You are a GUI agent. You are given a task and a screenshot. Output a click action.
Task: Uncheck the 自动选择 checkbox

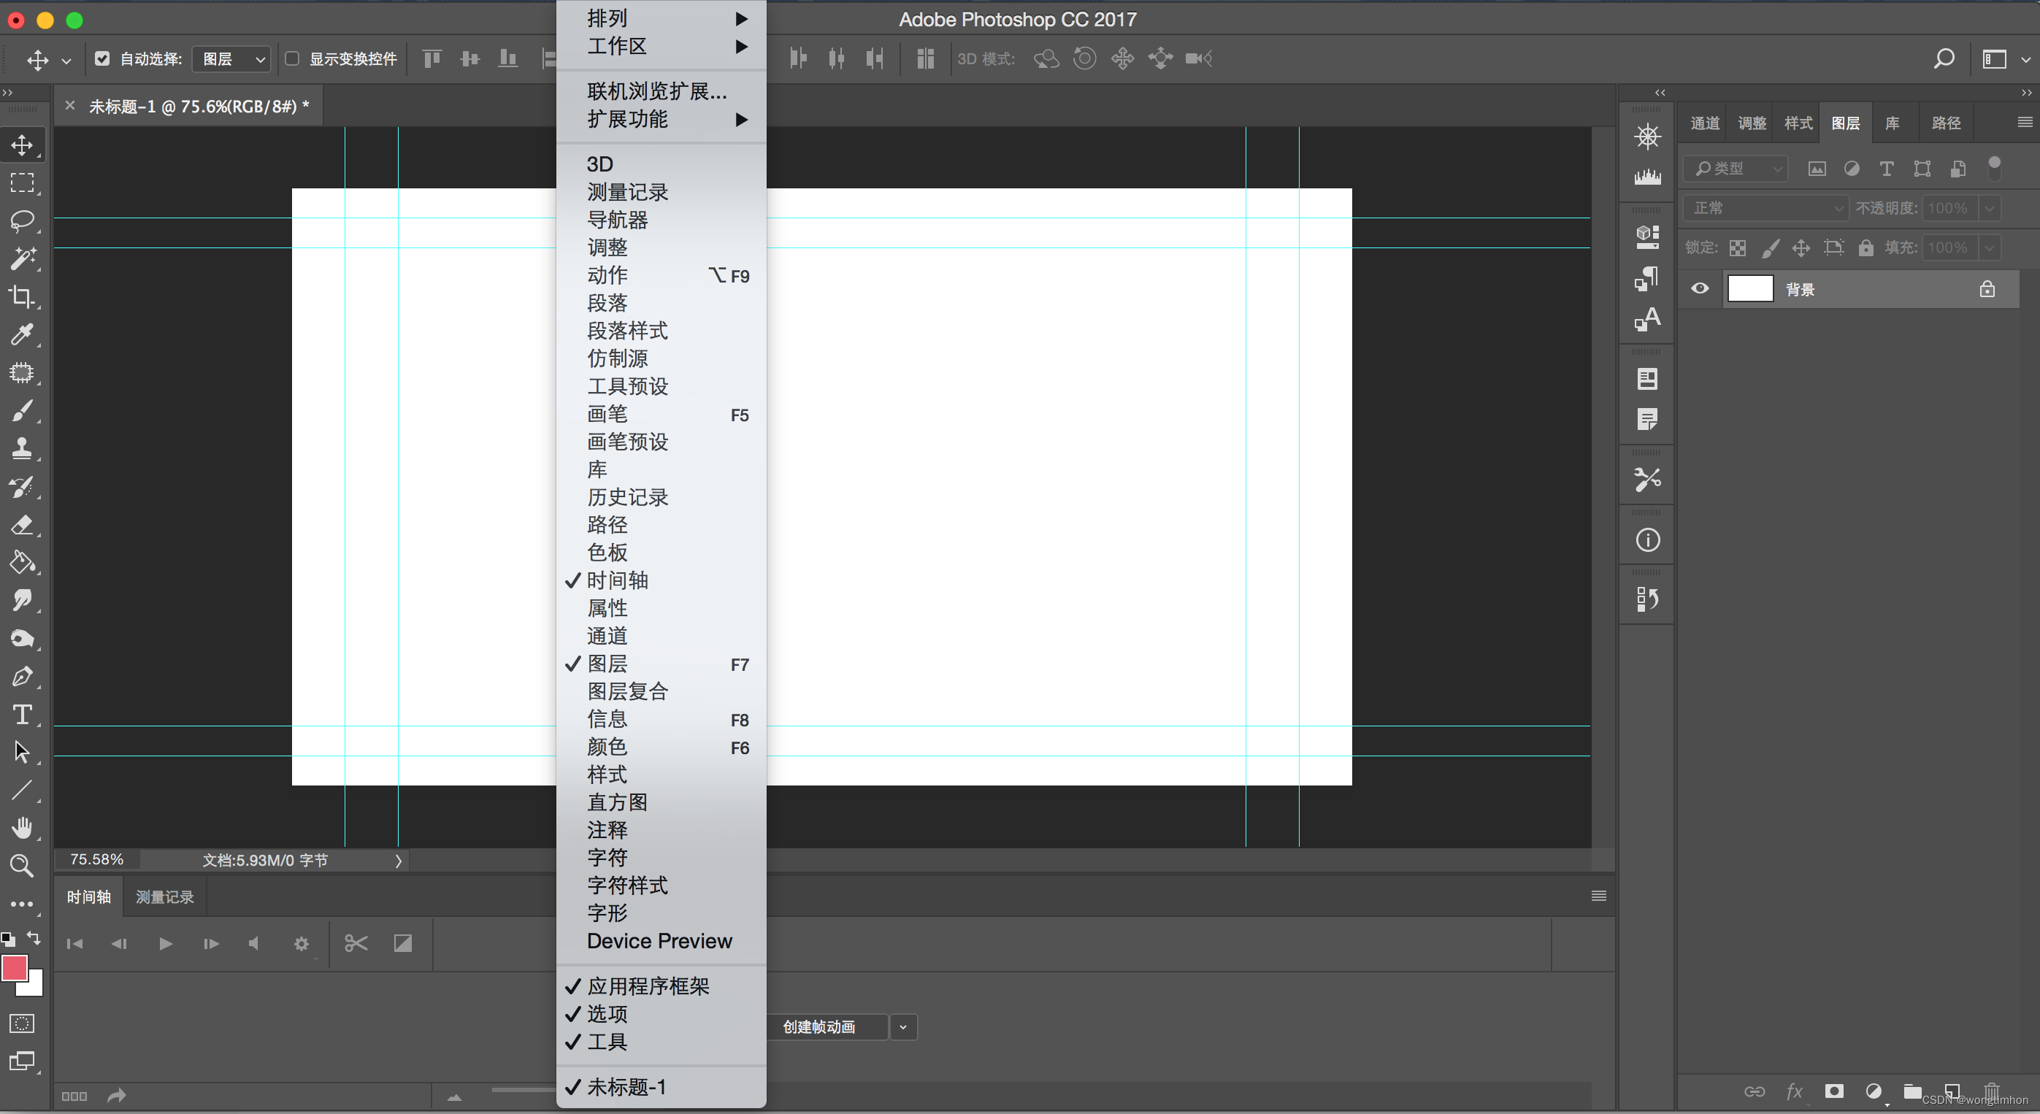pyautogui.click(x=102, y=58)
